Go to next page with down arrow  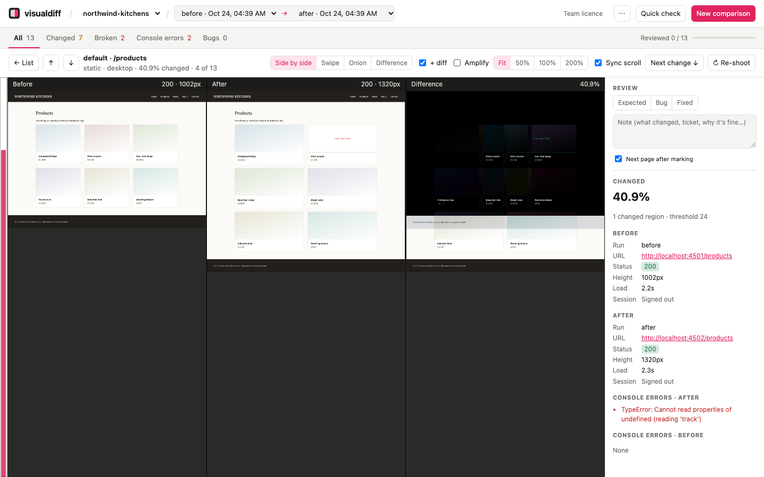71,63
